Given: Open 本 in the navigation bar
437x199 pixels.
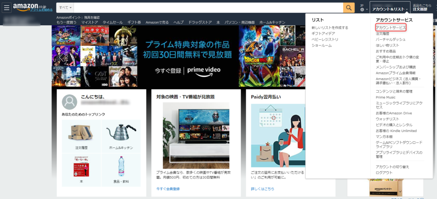Looking at the screenshot, I should (218, 22).
